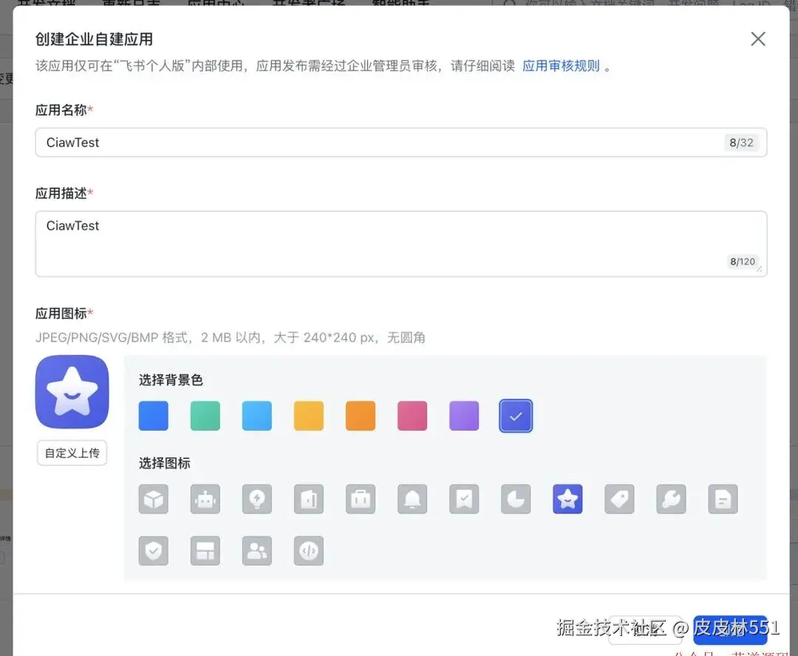Viewport: 798px width, 656px height.
Task: Open the 应用审核规则 link
Action: (x=561, y=66)
